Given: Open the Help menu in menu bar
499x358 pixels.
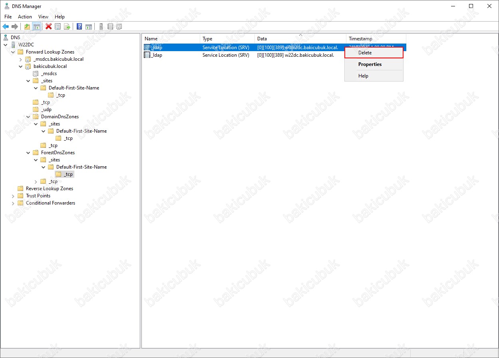Looking at the screenshot, I should coord(60,17).
